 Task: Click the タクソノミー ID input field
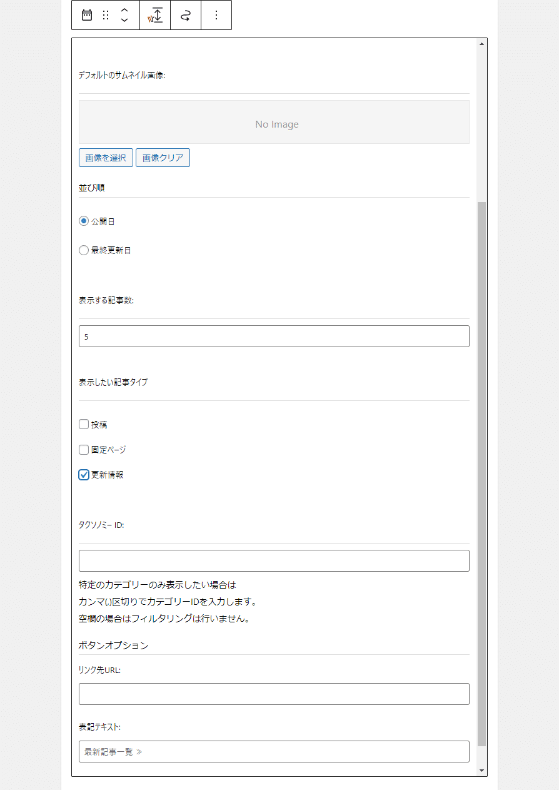274,560
